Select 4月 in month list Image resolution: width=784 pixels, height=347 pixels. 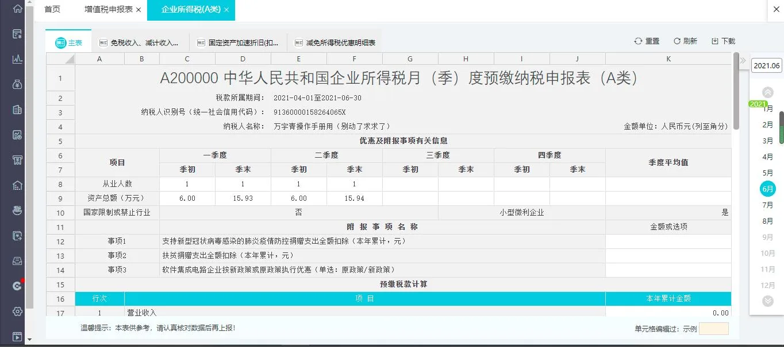point(768,157)
